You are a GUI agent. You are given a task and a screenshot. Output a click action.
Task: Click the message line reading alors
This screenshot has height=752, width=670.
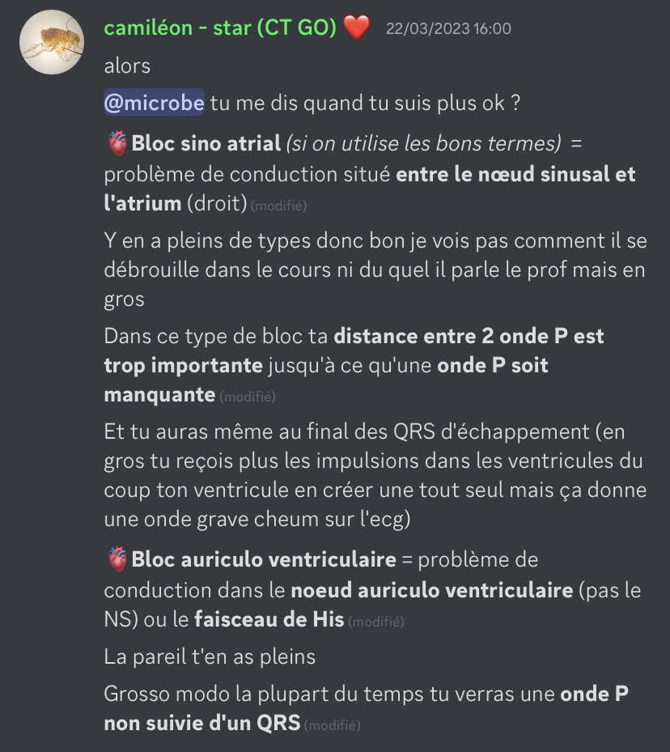127,66
